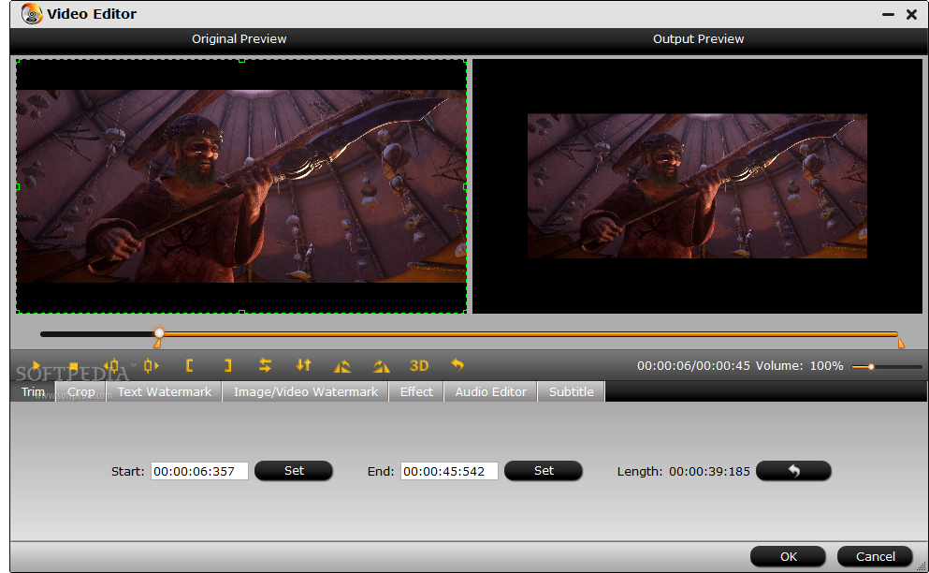Switch to the Trim tab
Viewport: 929px width, 573px height.
click(33, 392)
